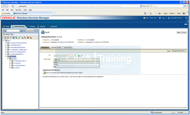Open the Local Access tab
This screenshot has width=190, height=115.
point(67,48)
